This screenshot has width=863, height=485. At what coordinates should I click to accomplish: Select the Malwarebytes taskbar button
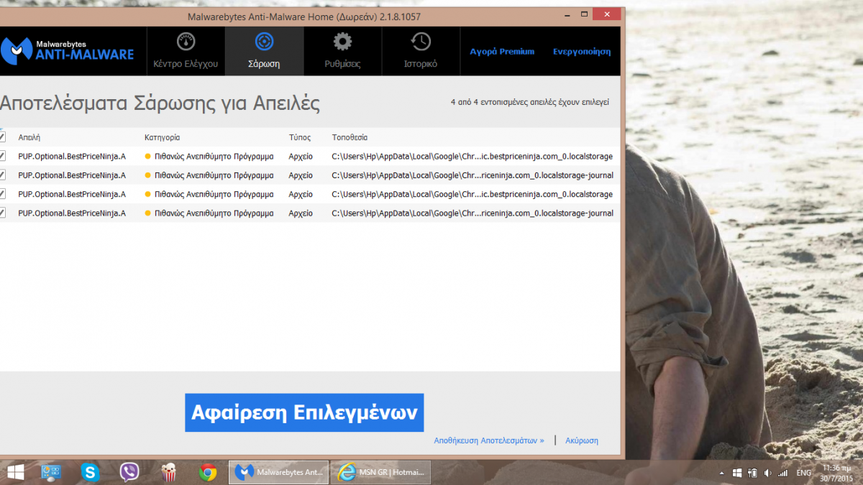[x=279, y=472]
